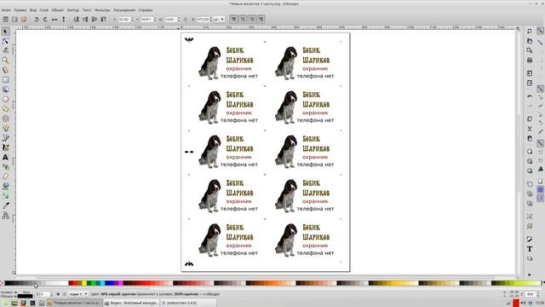This screenshot has width=545, height=307.
Task: Toggle current layer visibility eye
Action: [x=58, y=294]
